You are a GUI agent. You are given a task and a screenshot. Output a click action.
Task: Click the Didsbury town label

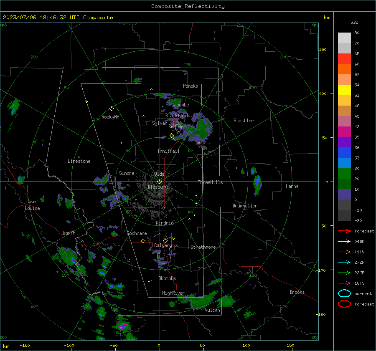coord(158,187)
